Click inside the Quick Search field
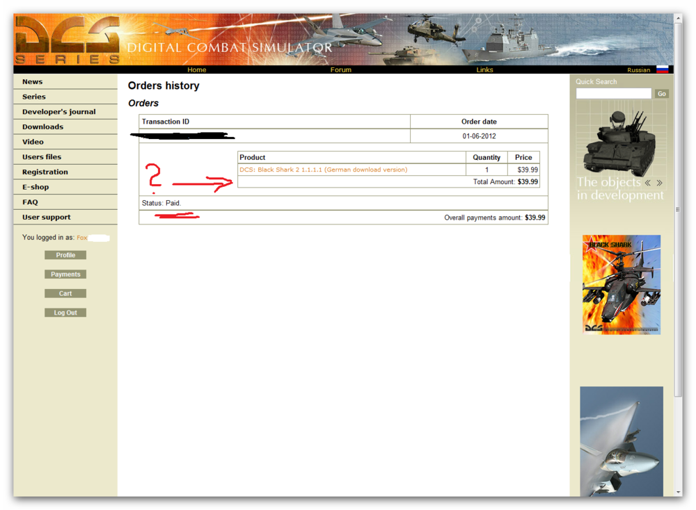This screenshot has width=696, height=510. coord(613,93)
